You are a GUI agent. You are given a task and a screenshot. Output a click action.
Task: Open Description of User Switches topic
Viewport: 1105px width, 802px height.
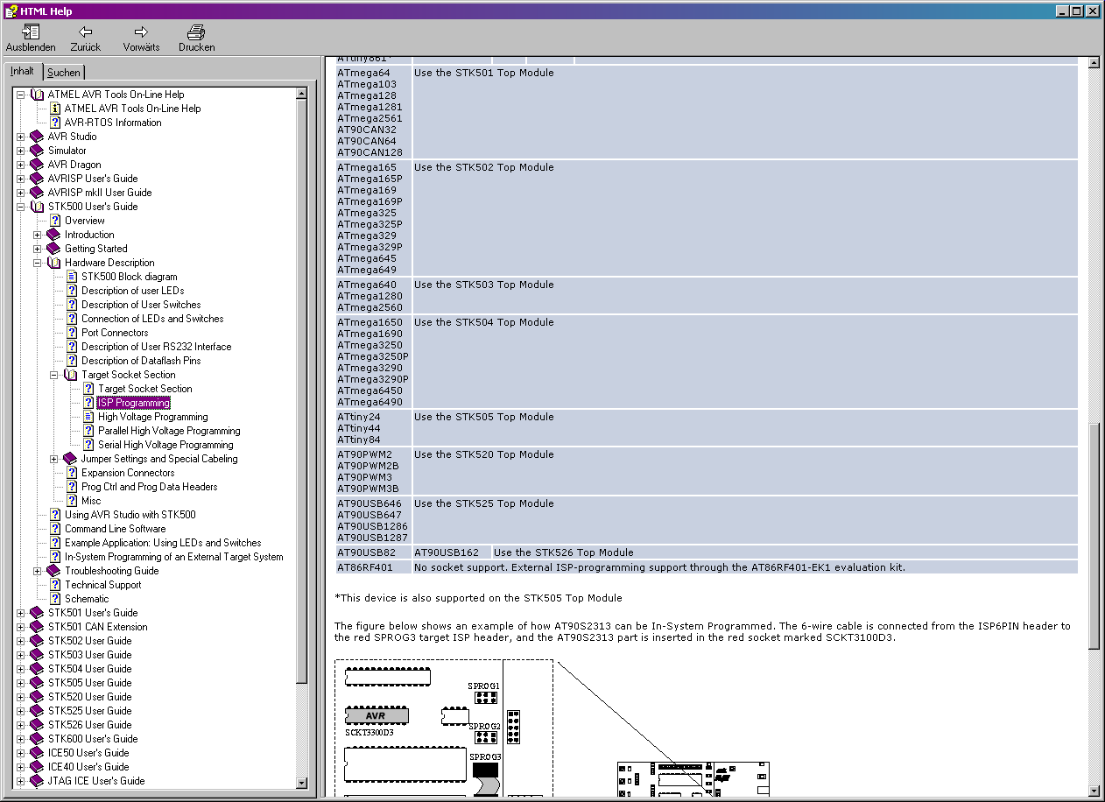(x=141, y=305)
